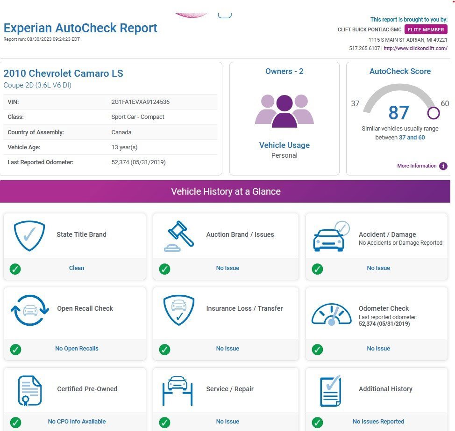This screenshot has width=455, height=431.
Task: Click the ELITE MEMBER badge
Action: [426, 29]
